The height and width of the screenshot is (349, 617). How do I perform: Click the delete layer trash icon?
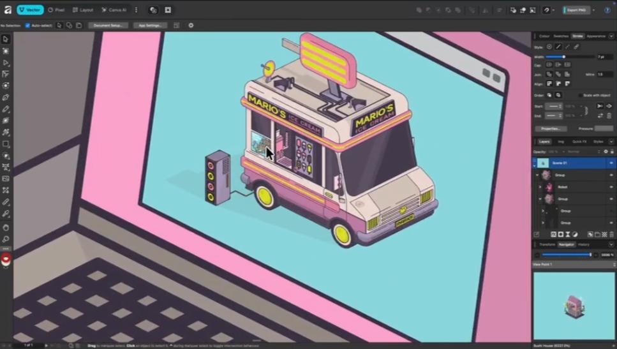point(611,234)
